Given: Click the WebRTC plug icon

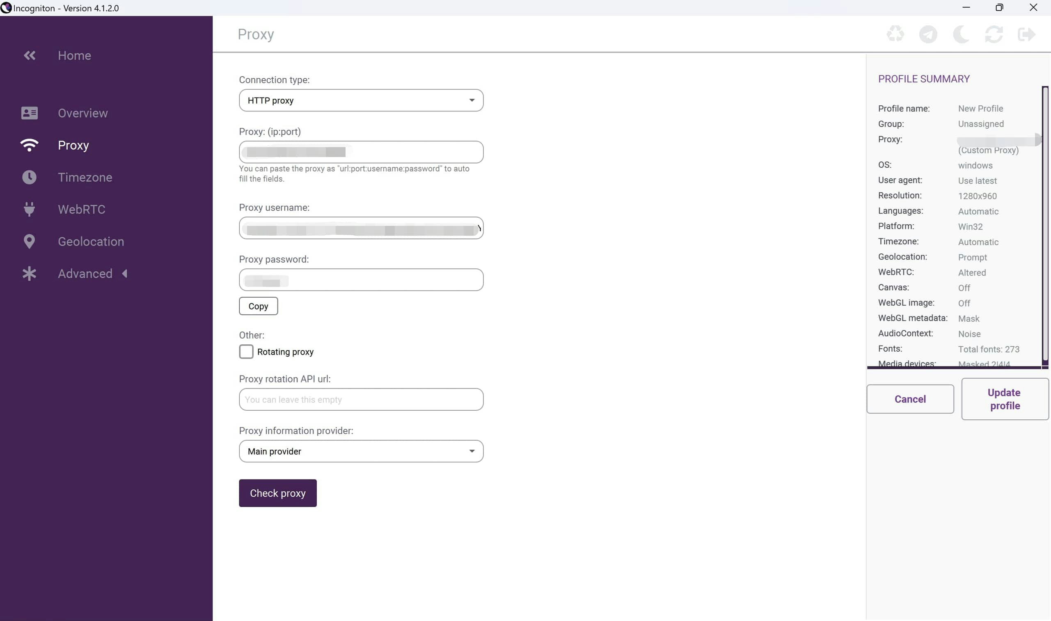Looking at the screenshot, I should pos(29,209).
